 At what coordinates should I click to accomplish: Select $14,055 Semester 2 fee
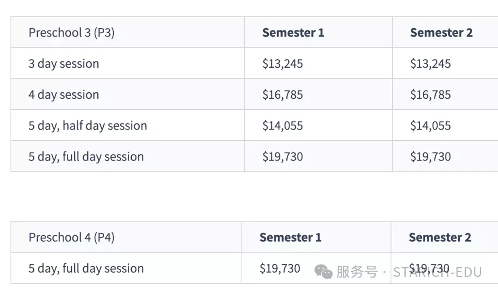[430, 125]
